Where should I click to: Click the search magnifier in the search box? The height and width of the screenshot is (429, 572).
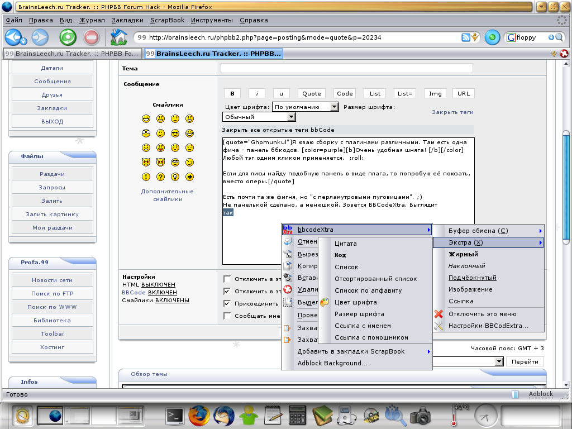click(x=559, y=37)
